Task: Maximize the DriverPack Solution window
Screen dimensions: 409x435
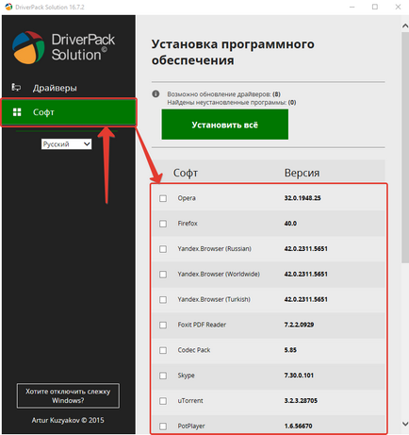Action: (x=375, y=7)
